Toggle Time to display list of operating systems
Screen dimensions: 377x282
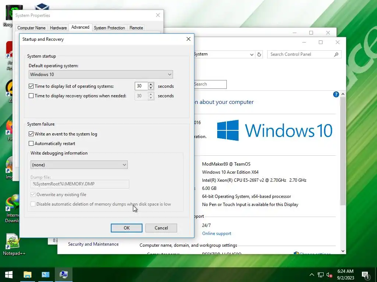click(31, 86)
